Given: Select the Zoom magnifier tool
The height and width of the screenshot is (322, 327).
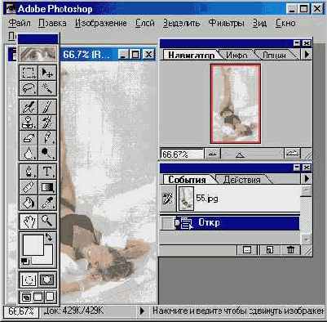Looking at the screenshot, I should pyautogui.click(x=47, y=221).
